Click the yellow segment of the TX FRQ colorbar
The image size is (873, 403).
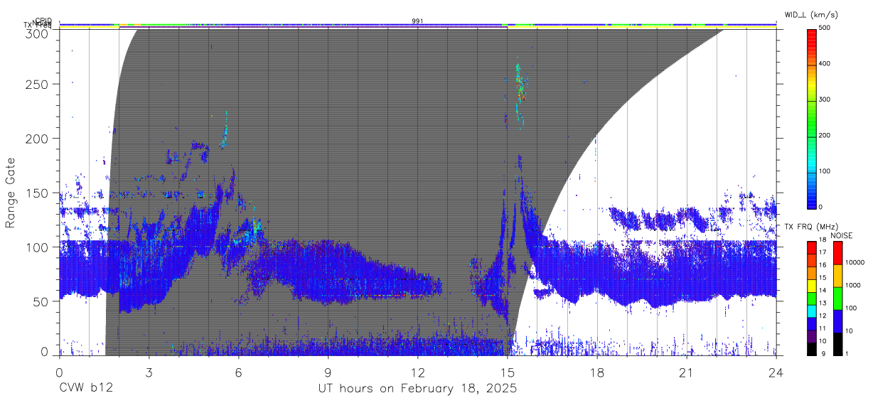click(812, 286)
